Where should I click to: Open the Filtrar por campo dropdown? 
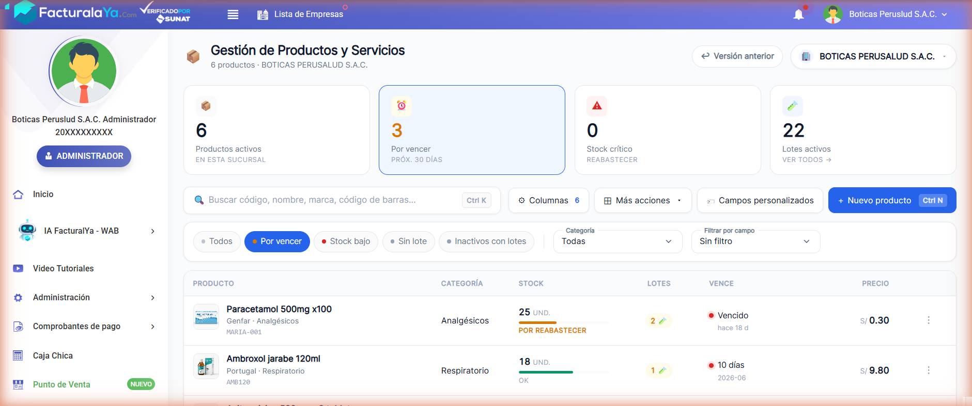(755, 241)
